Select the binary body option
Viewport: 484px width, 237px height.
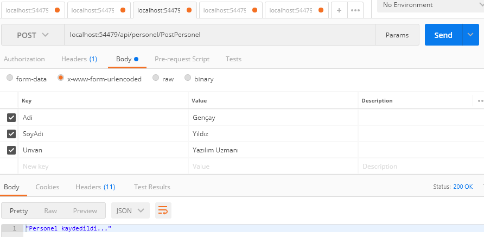(188, 78)
